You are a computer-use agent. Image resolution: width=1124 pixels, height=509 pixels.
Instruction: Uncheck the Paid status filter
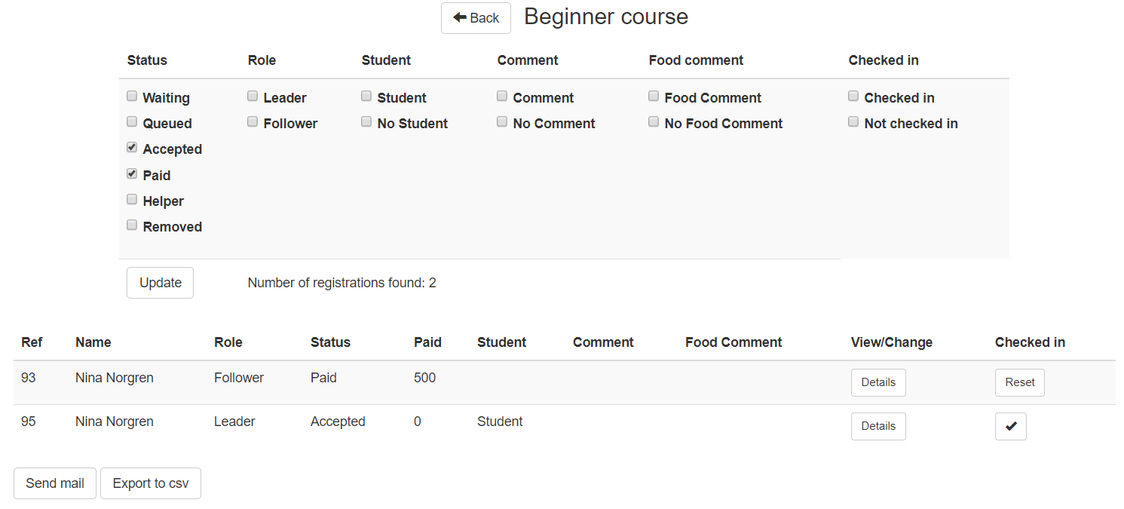[132, 174]
